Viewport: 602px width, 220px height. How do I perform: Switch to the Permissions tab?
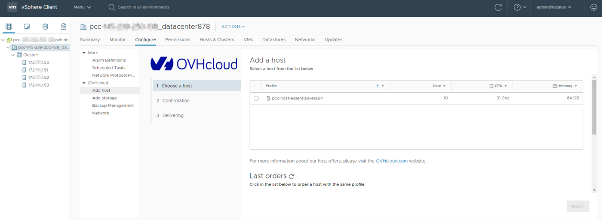(178, 39)
